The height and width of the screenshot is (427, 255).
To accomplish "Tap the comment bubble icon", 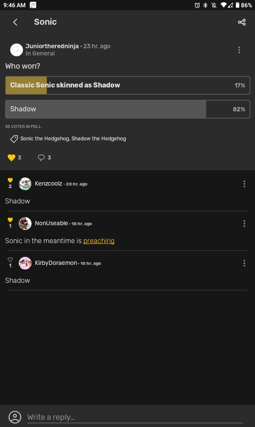I will (x=41, y=158).
